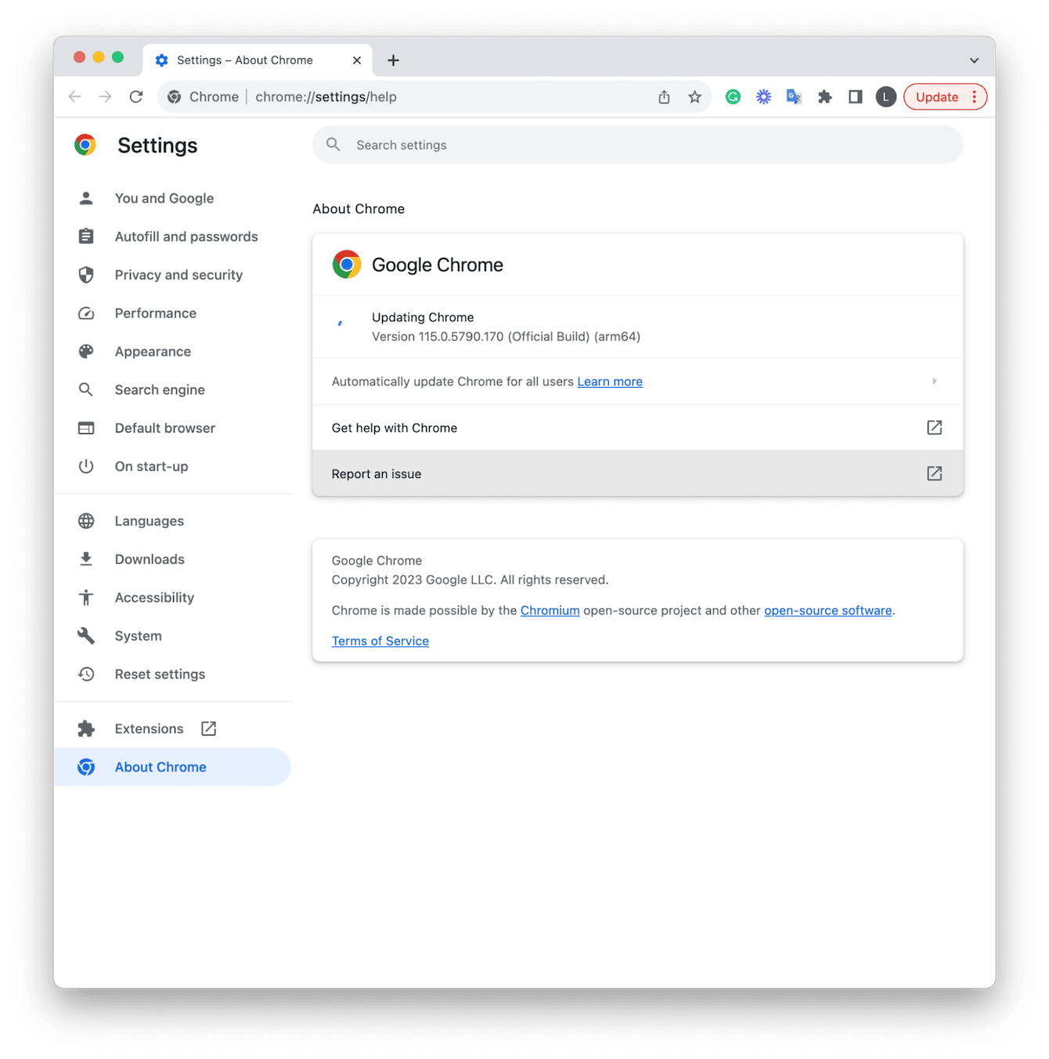Reload the page using the refresh icon
Image resolution: width=1049 pixels, height=1059 pixels.
coord(136,96)
